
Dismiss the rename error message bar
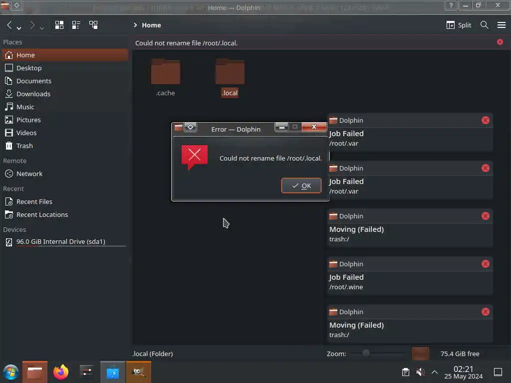(500, 42)
